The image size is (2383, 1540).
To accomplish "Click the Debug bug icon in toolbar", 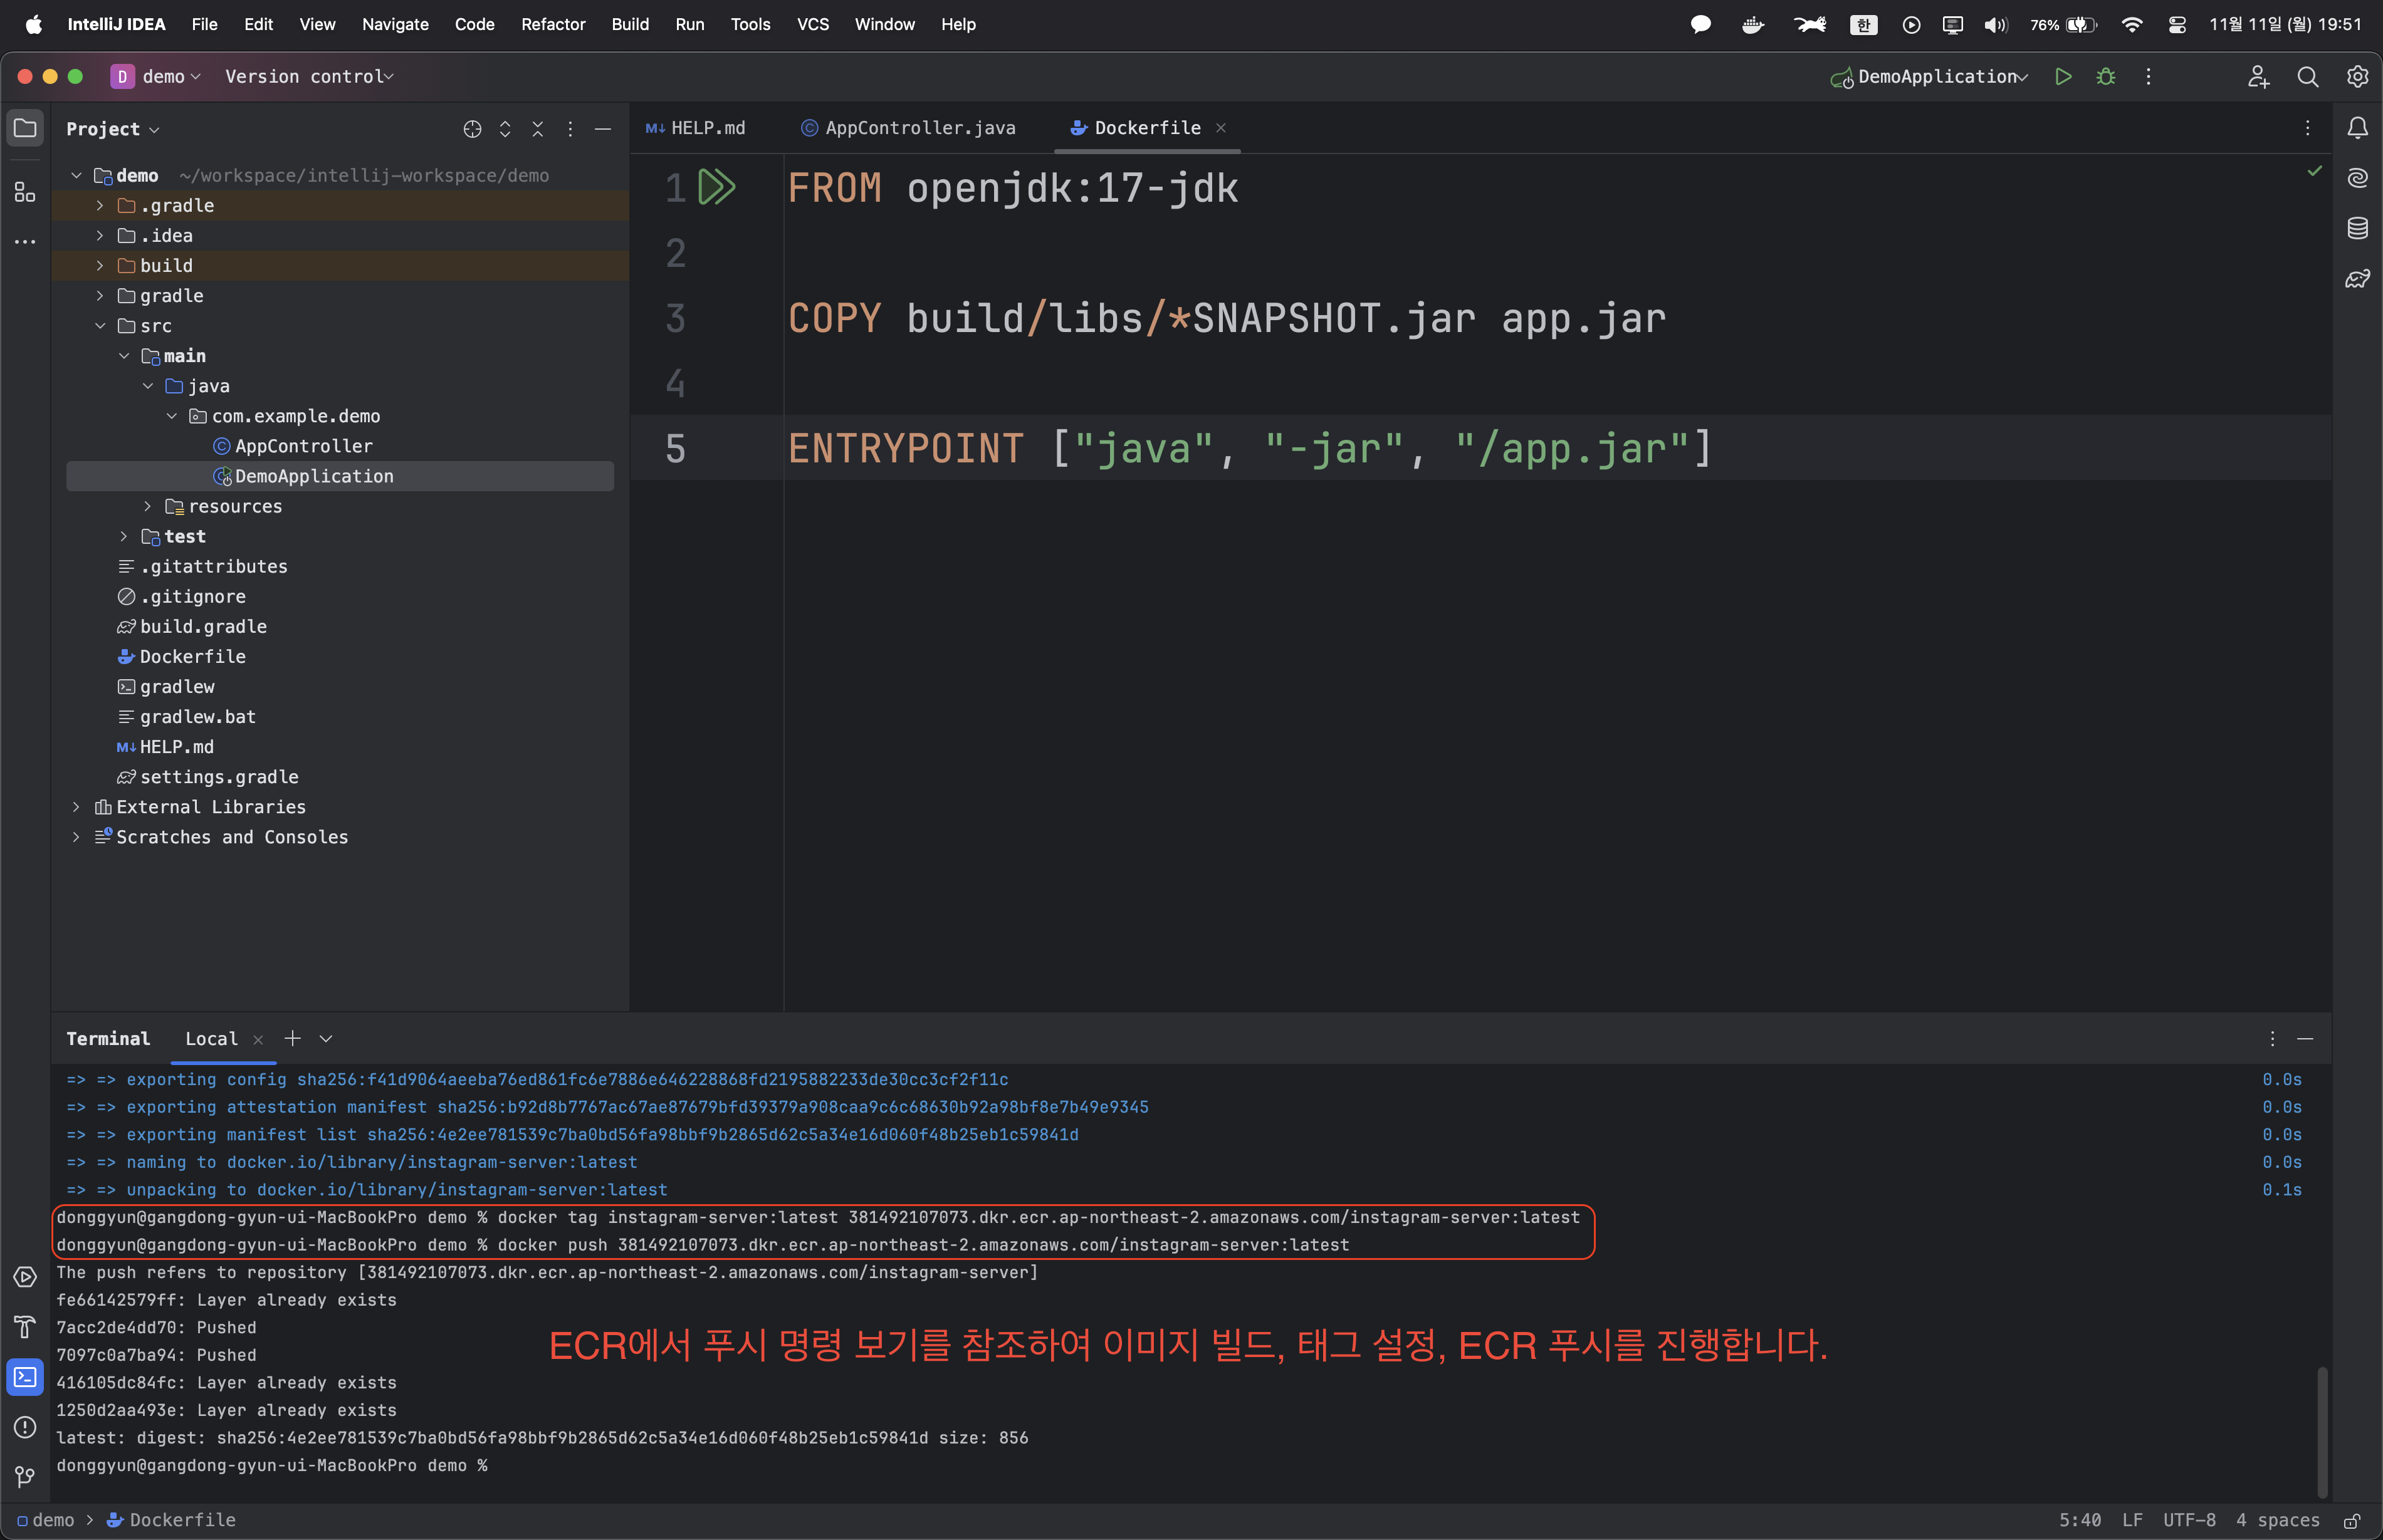I will 2106,77.
